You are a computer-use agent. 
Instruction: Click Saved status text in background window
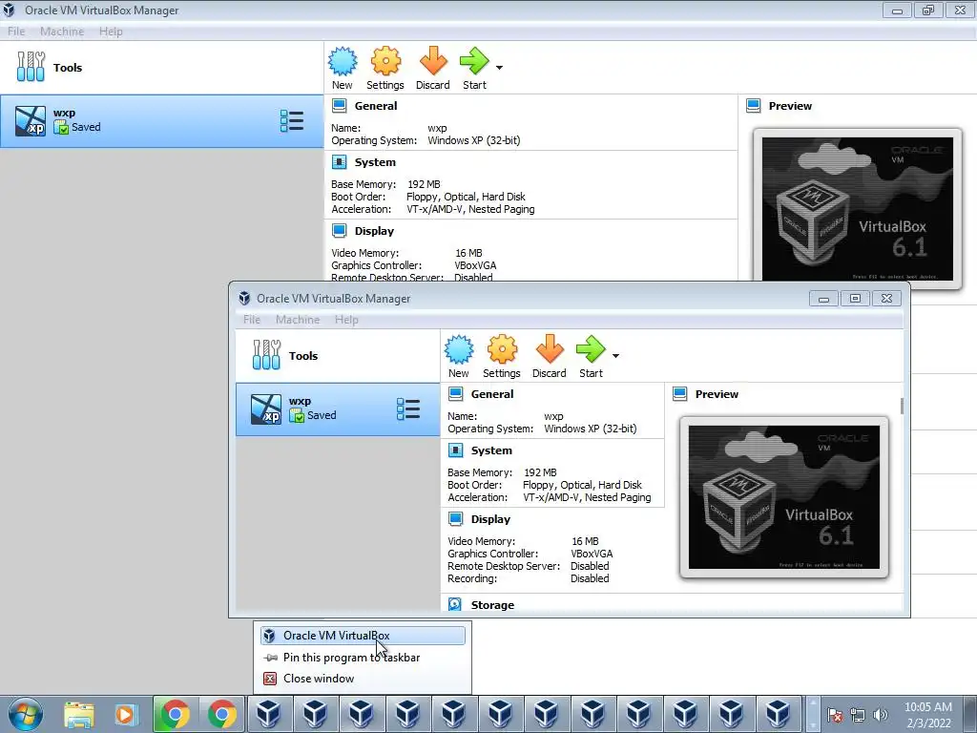[86, 127]
